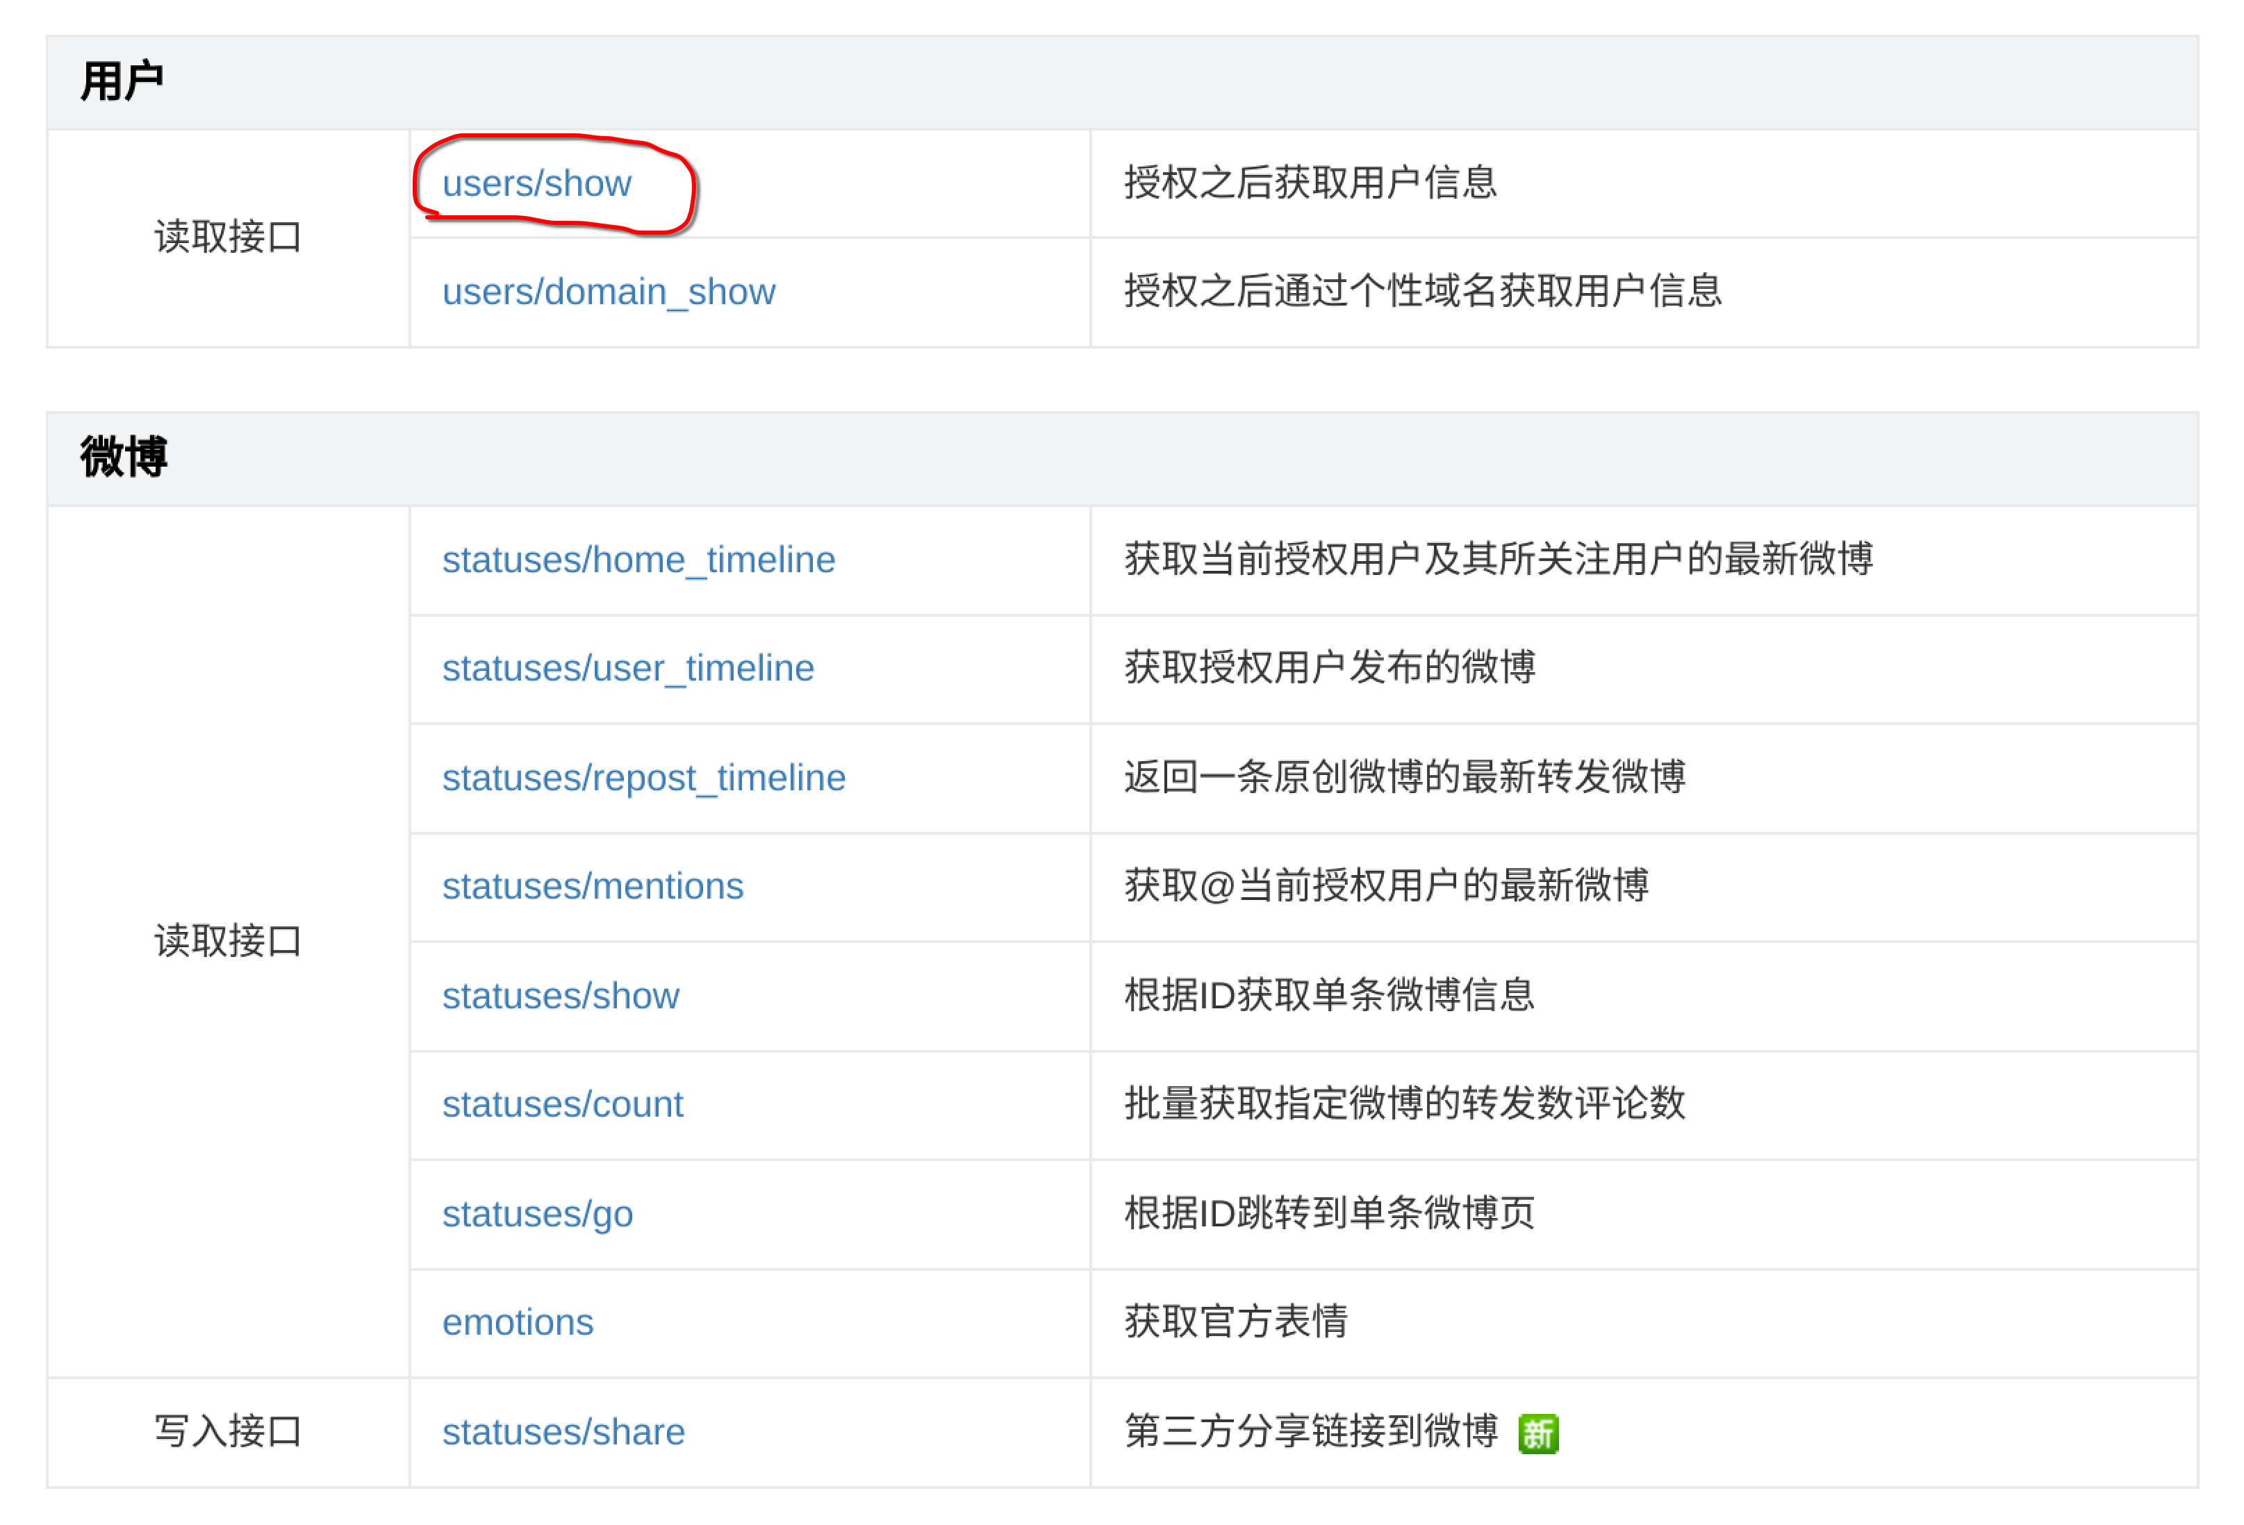Open the users/show API link

[536, 183]
